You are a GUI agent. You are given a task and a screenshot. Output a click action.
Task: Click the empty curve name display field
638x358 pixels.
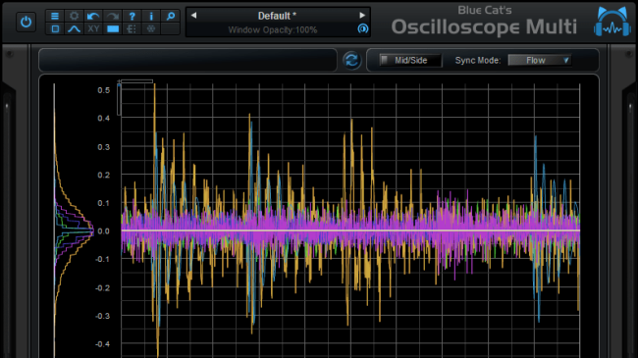click(x=187, y=60)
